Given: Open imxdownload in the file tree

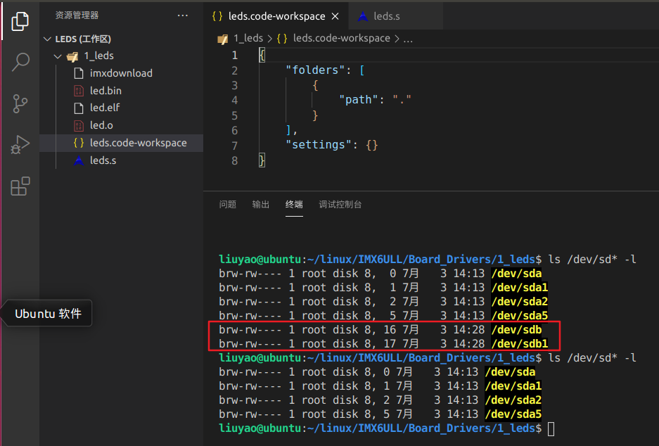Looking at the screenshot, I should [121, 73].
